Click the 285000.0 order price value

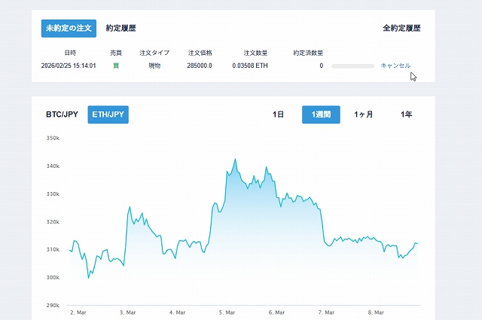tap(200, 66)
